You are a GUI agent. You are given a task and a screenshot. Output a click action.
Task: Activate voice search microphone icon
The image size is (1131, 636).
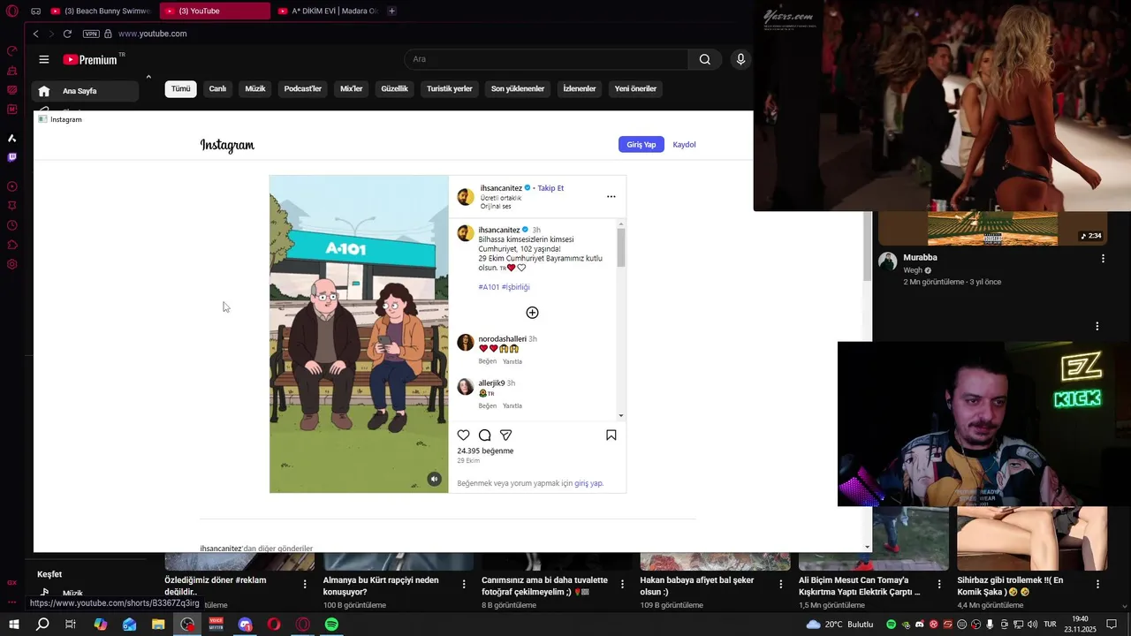click(740, 59)
